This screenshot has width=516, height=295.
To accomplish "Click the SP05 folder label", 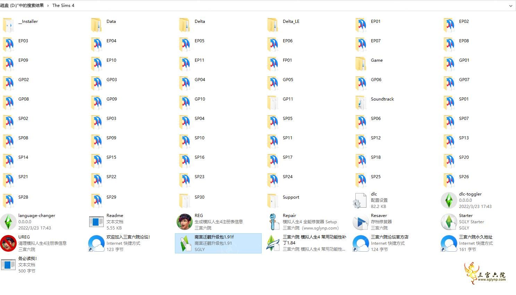I will [x=287, y=119].
